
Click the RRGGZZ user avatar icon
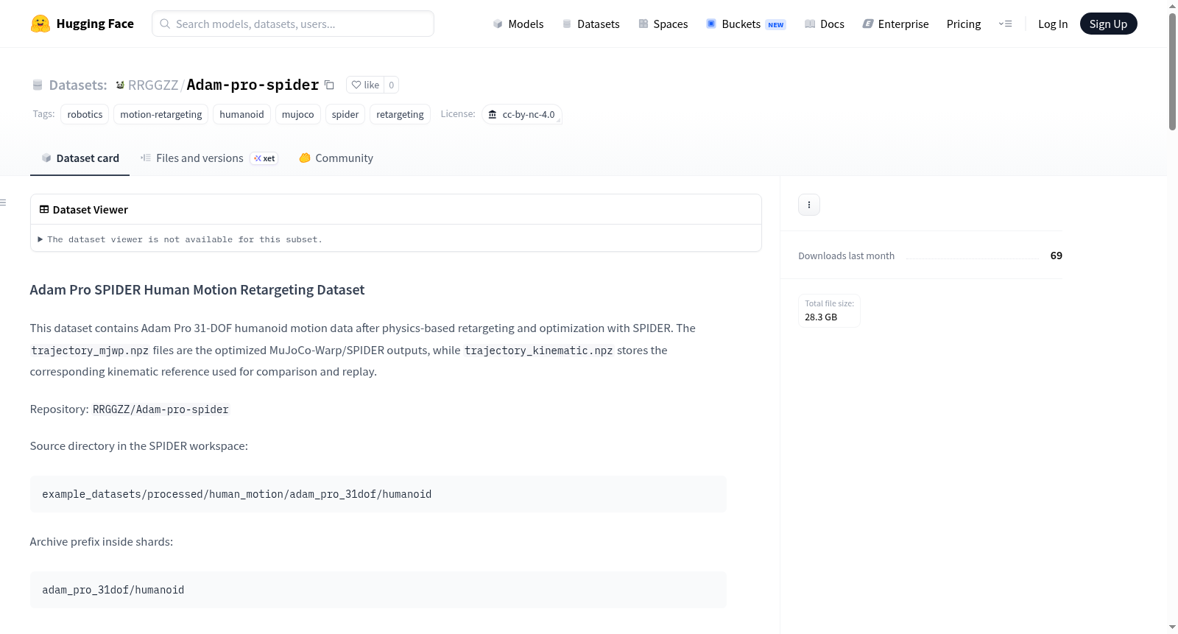(120, 85)
